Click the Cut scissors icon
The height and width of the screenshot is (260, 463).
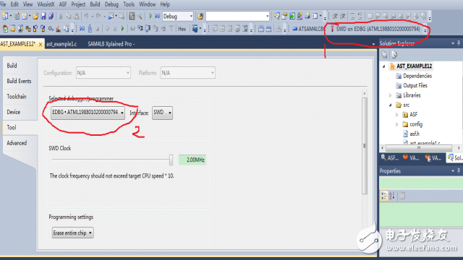click(61, 16)
